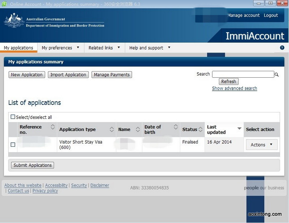Viewport: 289px width, 223px height.
Task: Tick the Visitor Short Stay Visa row checkbox
Action: (x=13, y=145)
